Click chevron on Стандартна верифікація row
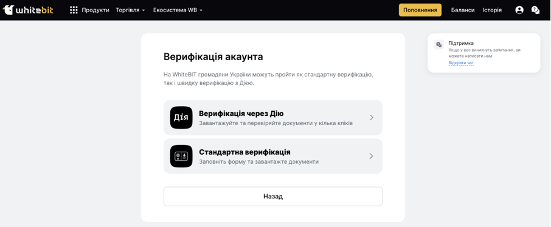The height and width of the screenshot is (227, 551). click(x=372, y=156)
